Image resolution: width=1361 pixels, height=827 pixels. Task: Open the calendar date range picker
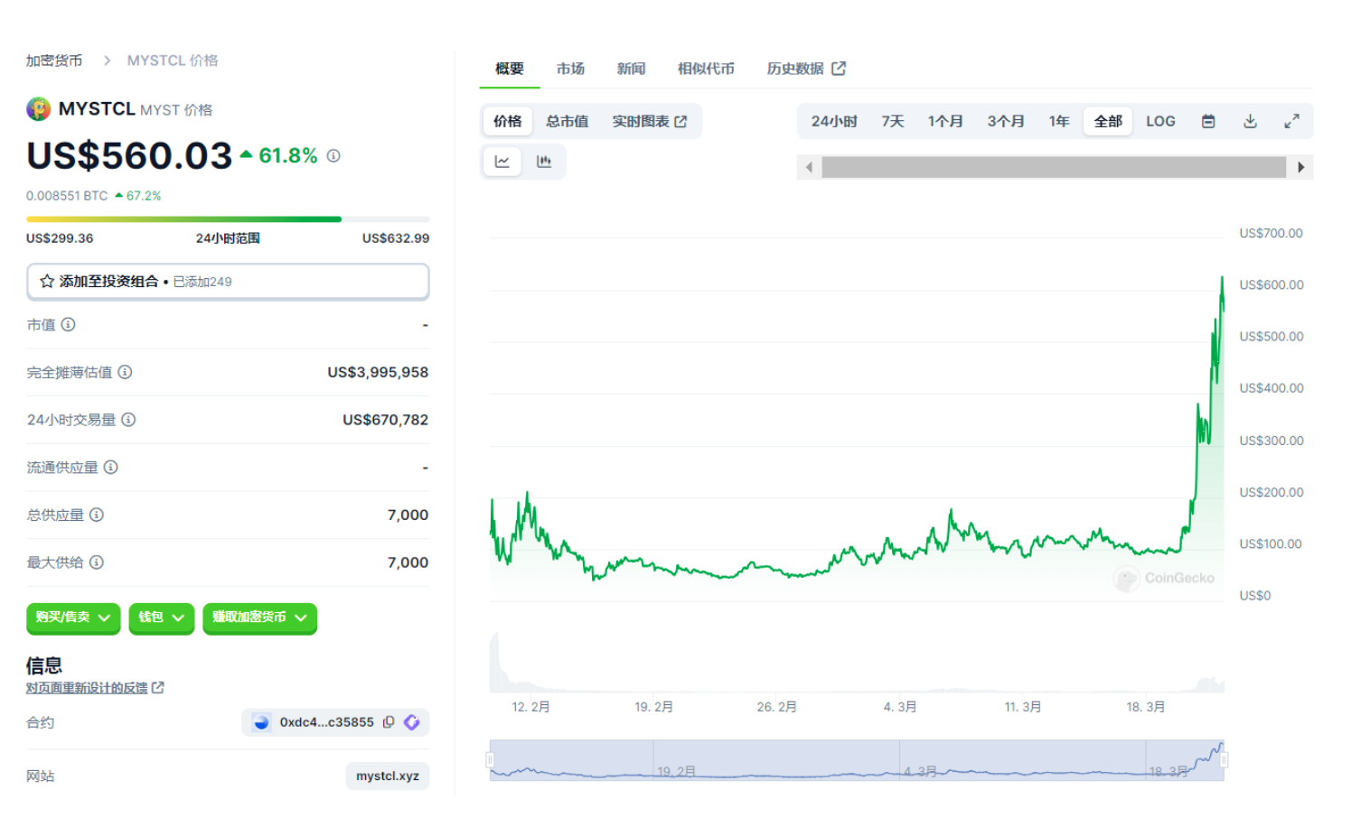(x=1208, y=121)
